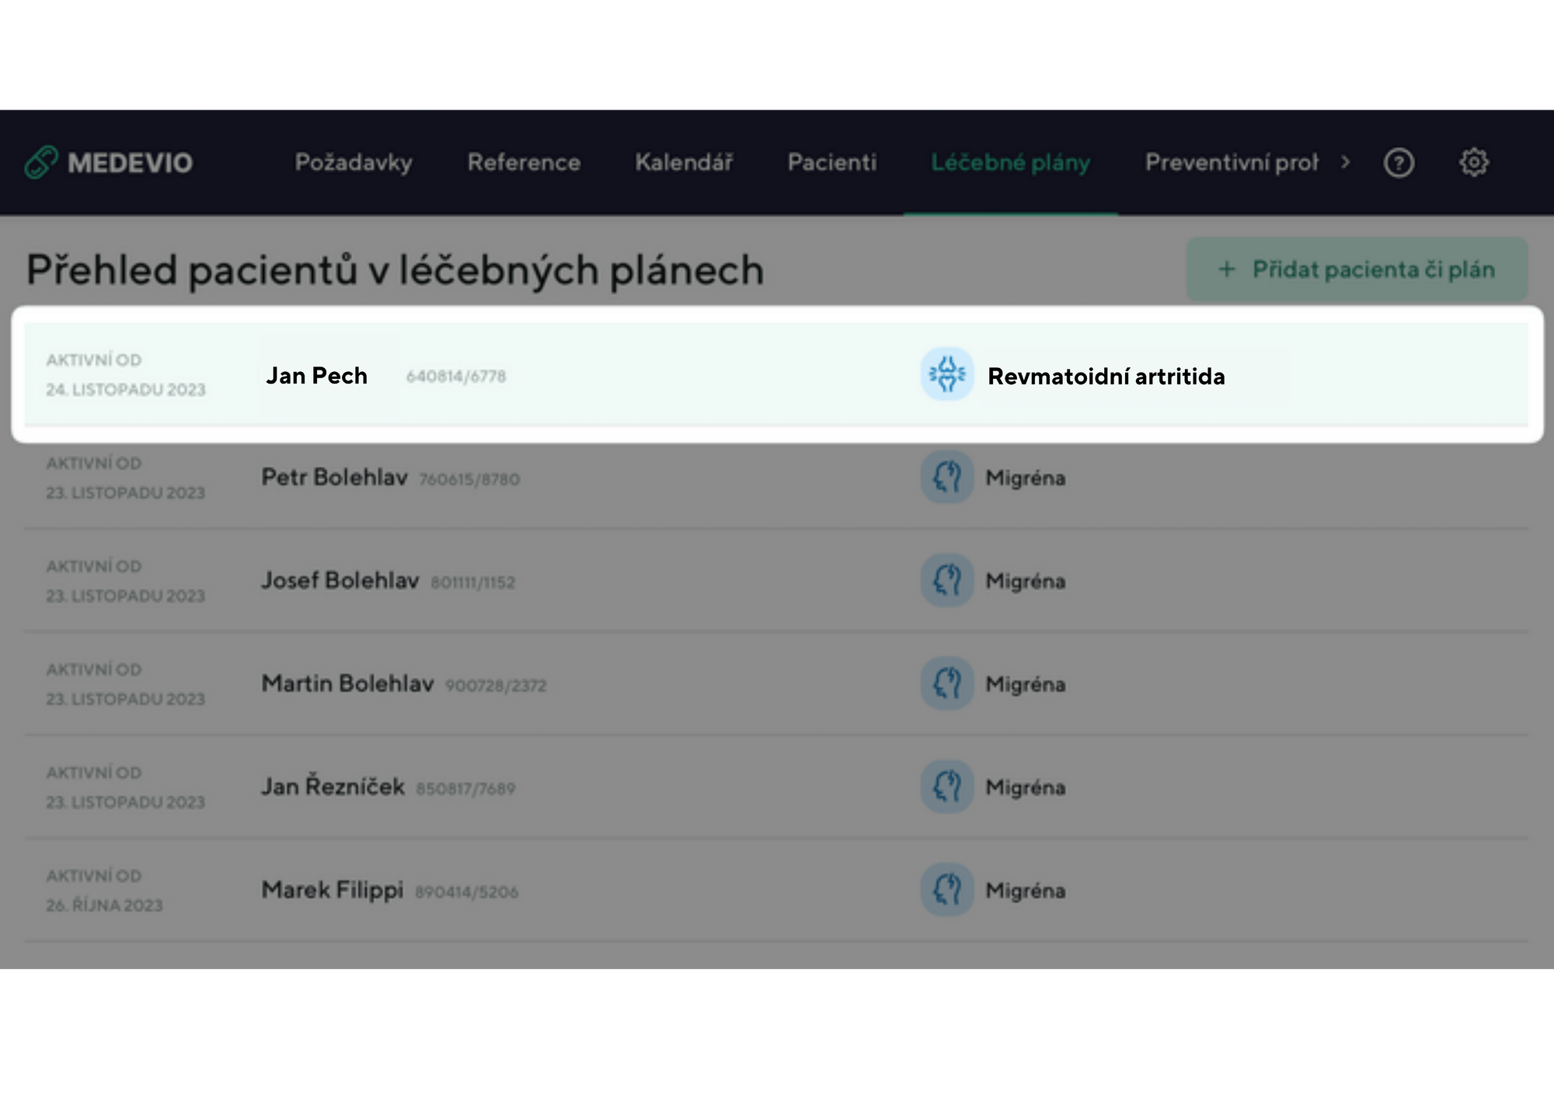The height and width of the screenshot is (1098, 1554).
Task: Select the Pacienti tab
Action: pos(831,162)
